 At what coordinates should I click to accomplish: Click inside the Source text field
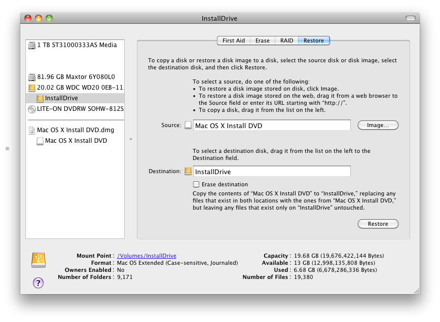[x=272, y=126]
